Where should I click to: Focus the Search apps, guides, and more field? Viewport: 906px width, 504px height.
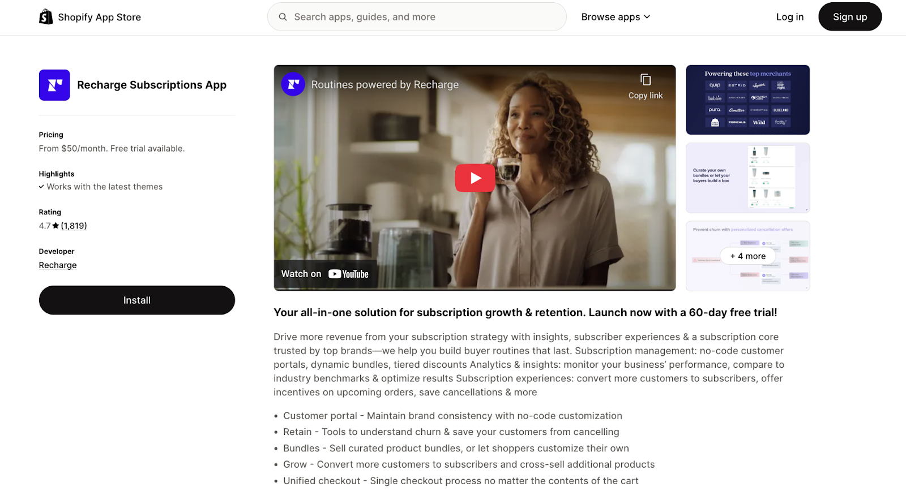(417, 17)
